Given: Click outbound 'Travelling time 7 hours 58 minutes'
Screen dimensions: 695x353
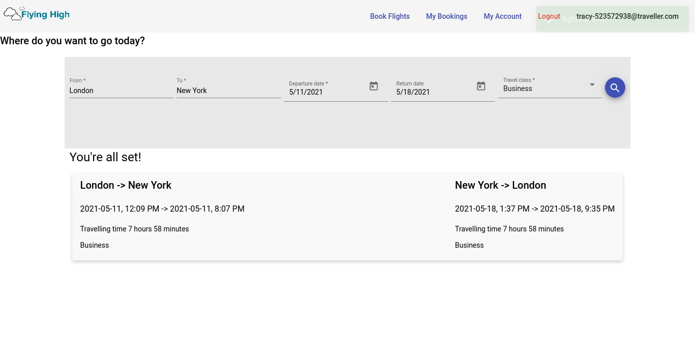Looking at the screenshot, I should (x=134, y=229).
